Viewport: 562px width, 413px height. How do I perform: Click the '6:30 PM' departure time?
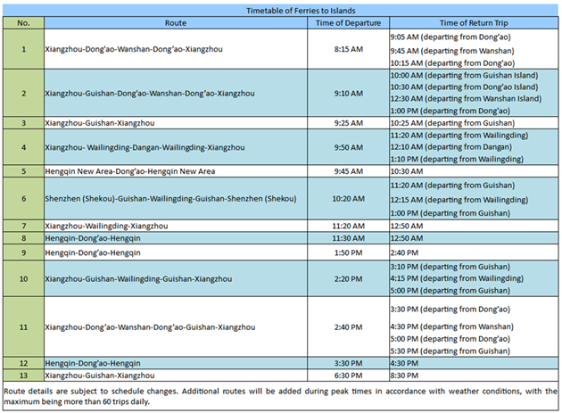click(x=349, y=376)
